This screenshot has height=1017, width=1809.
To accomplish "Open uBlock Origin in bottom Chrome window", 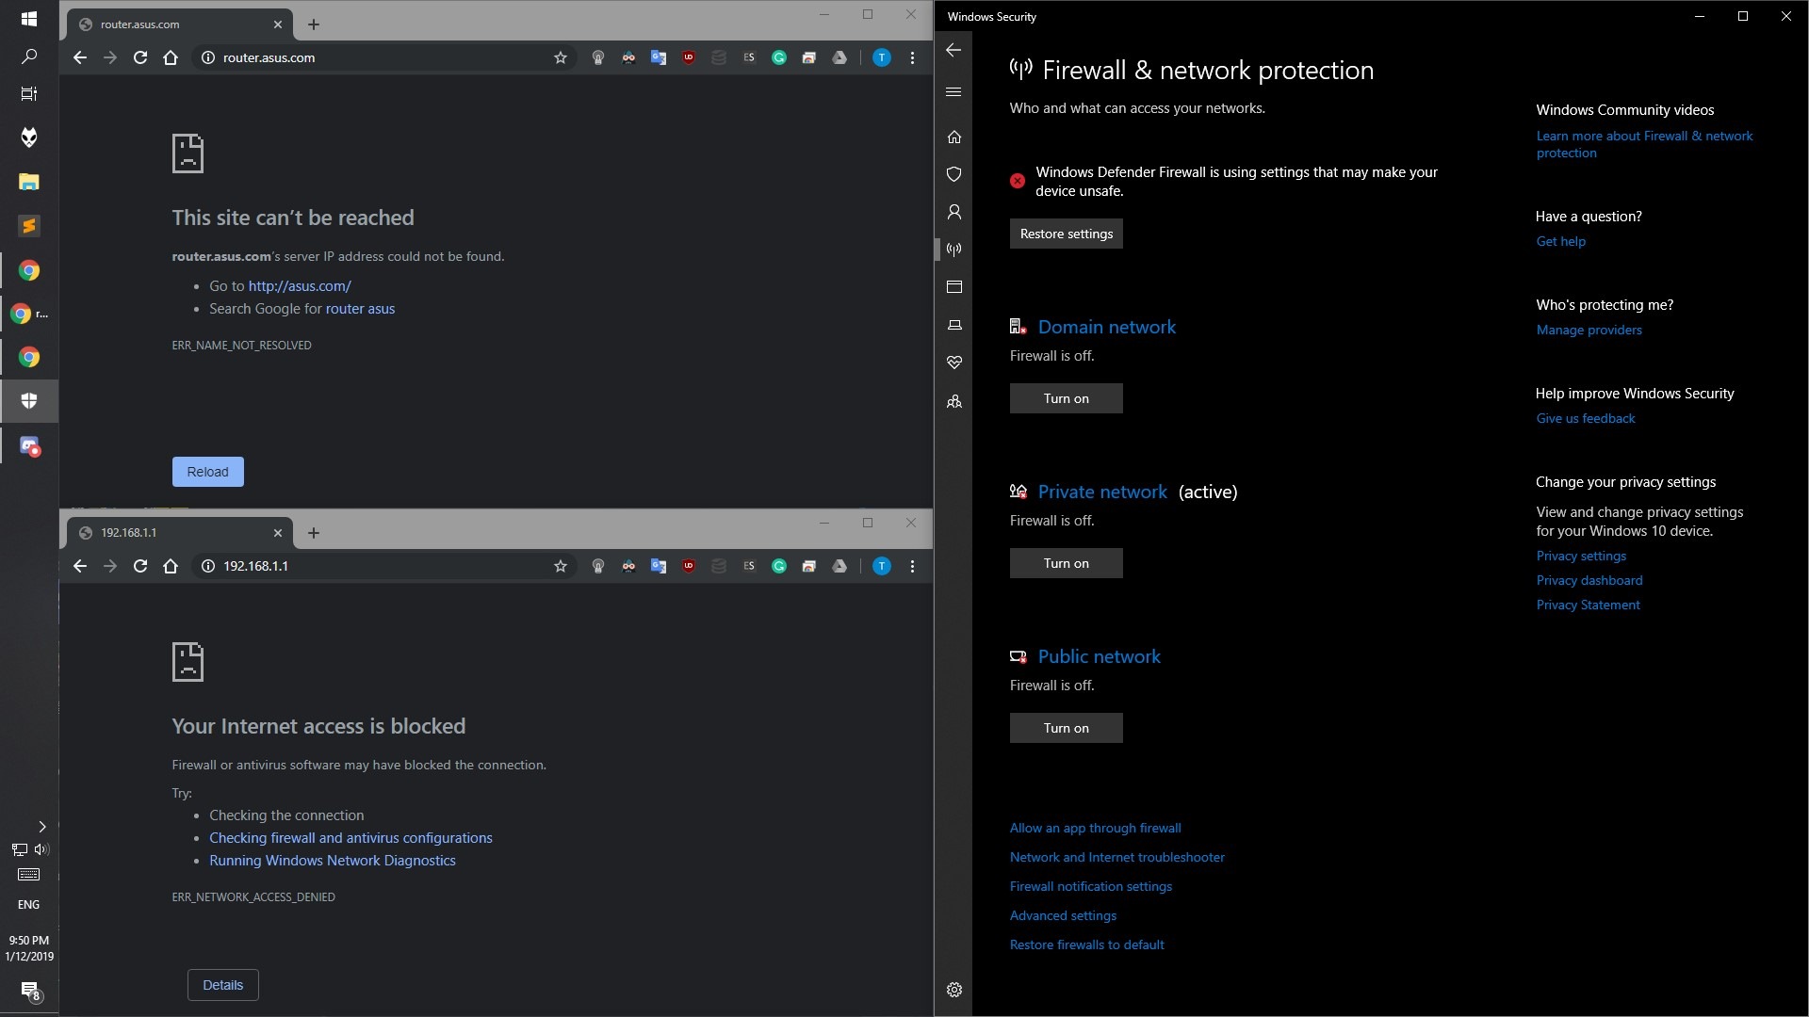I will 689,566.
